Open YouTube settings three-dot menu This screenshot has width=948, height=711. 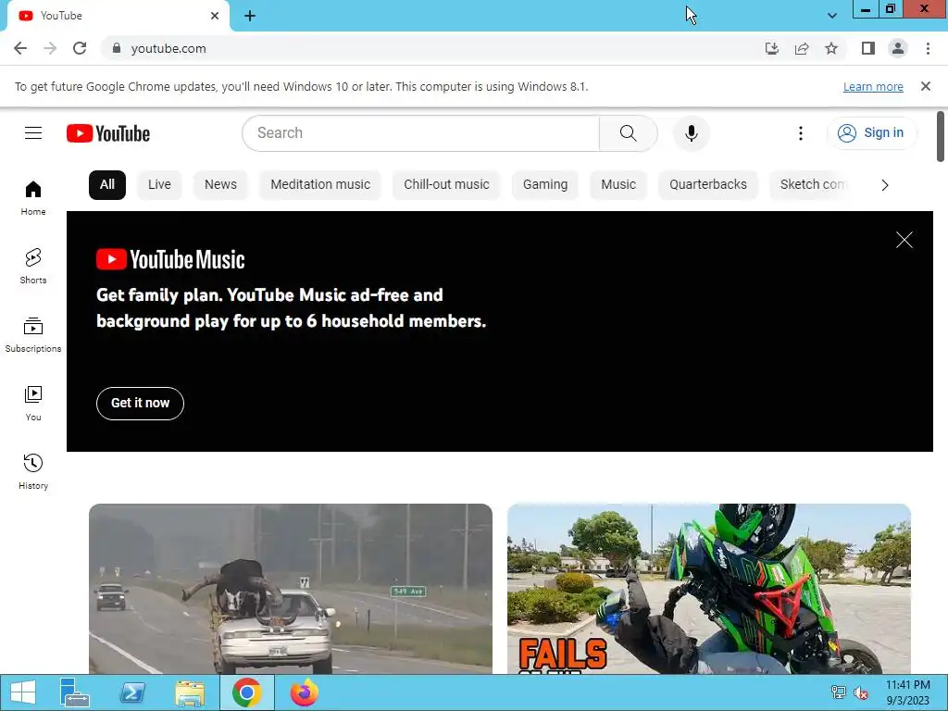click(801, 133)
